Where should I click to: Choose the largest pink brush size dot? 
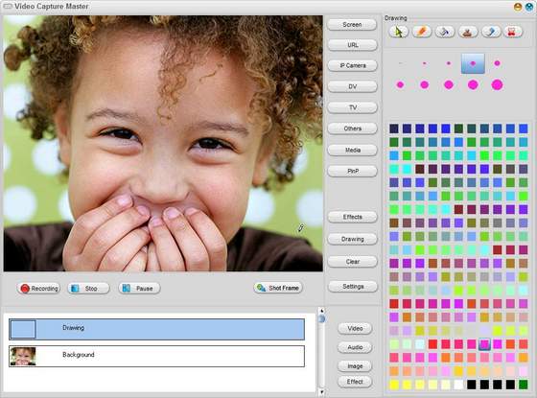pos(497,84)
